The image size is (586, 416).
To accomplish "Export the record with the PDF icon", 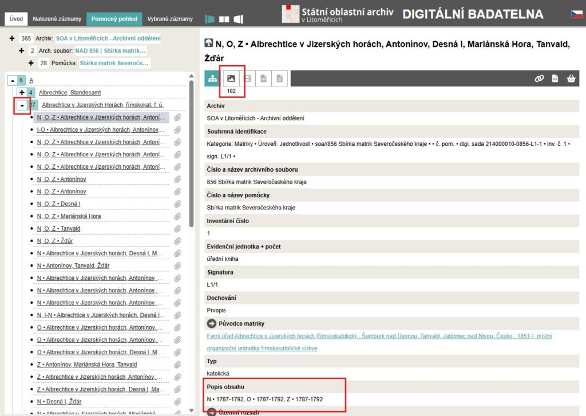I will tap(555, 79).
